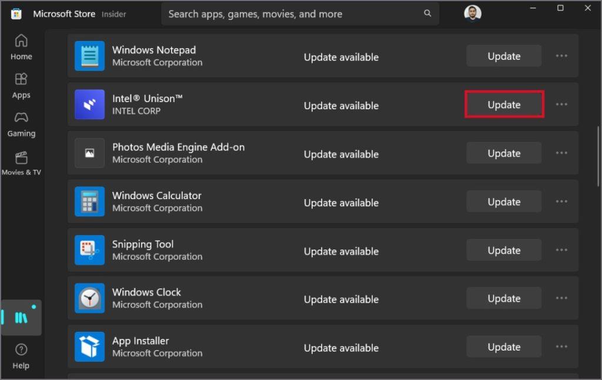Update Photos Media Engine Add-on

click(504, 153)
